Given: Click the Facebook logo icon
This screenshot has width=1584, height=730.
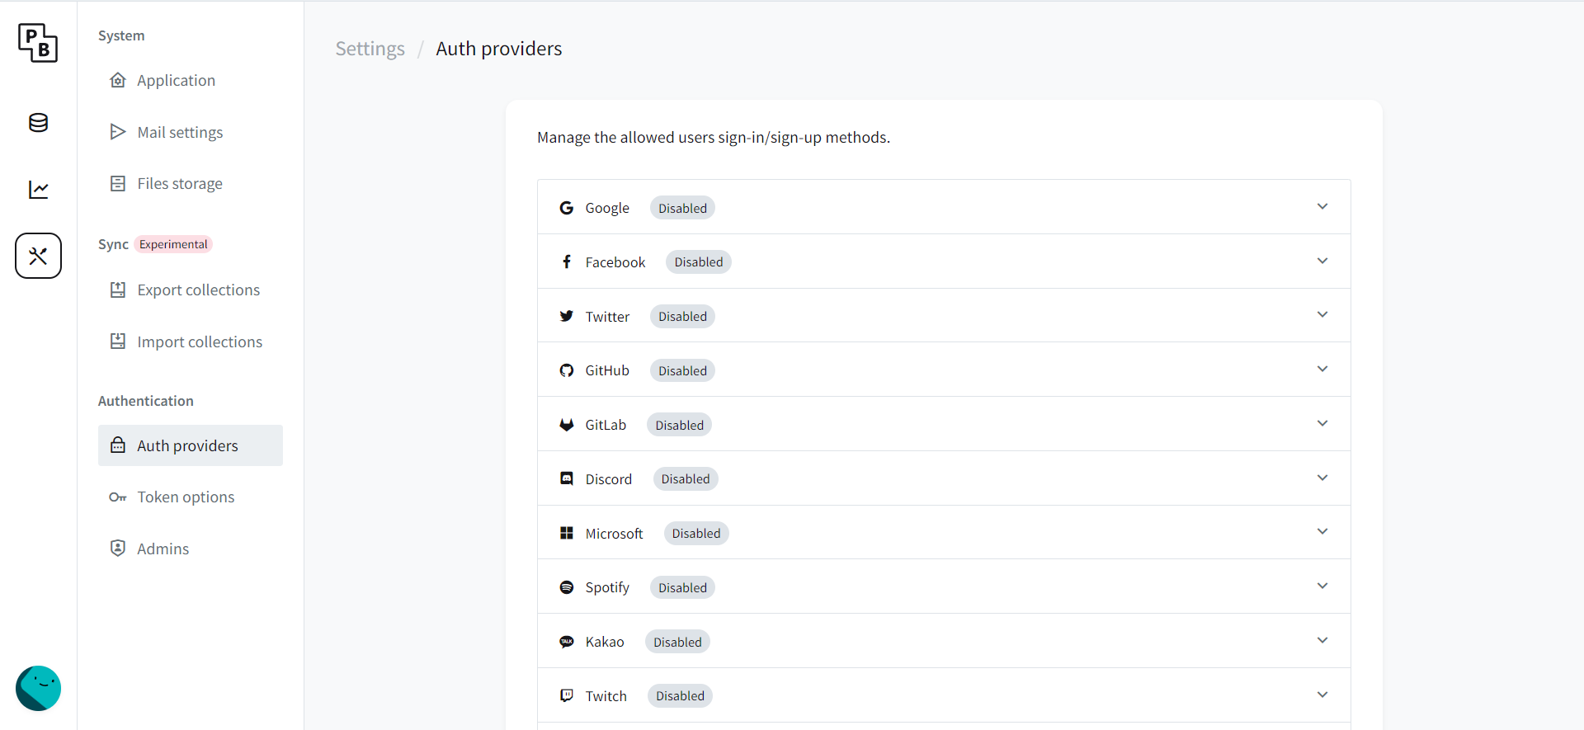Looking at the screenshot, I should [x=566, y=262].
